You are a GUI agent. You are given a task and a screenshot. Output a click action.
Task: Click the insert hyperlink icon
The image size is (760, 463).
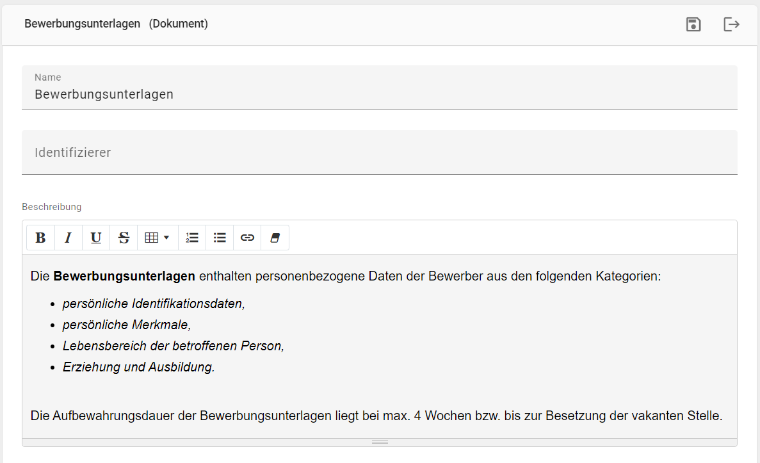[x=247, y=237]
